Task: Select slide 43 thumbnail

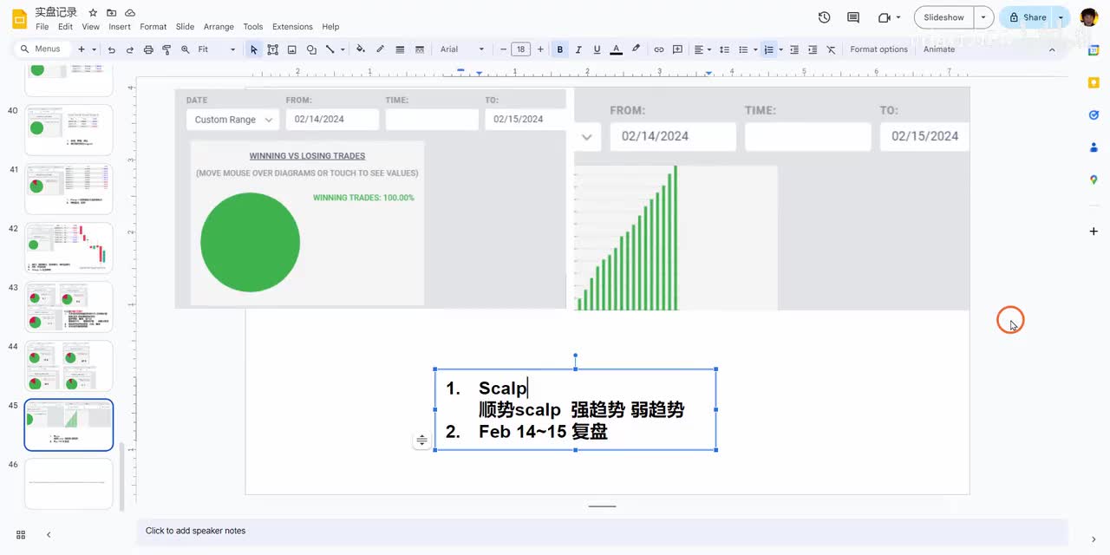Action: click(x=69, y=306)
